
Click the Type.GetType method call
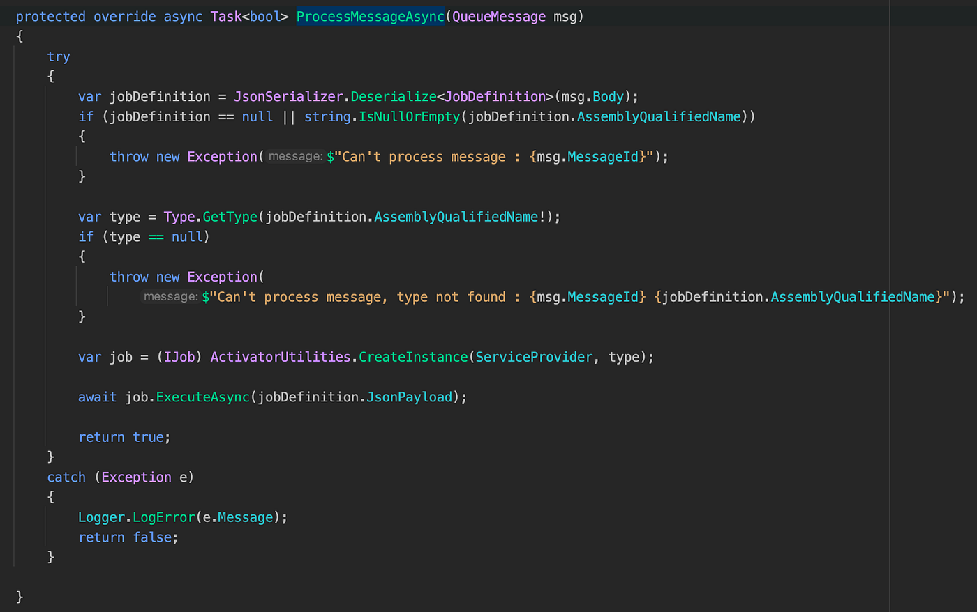[x=209, y=216]
